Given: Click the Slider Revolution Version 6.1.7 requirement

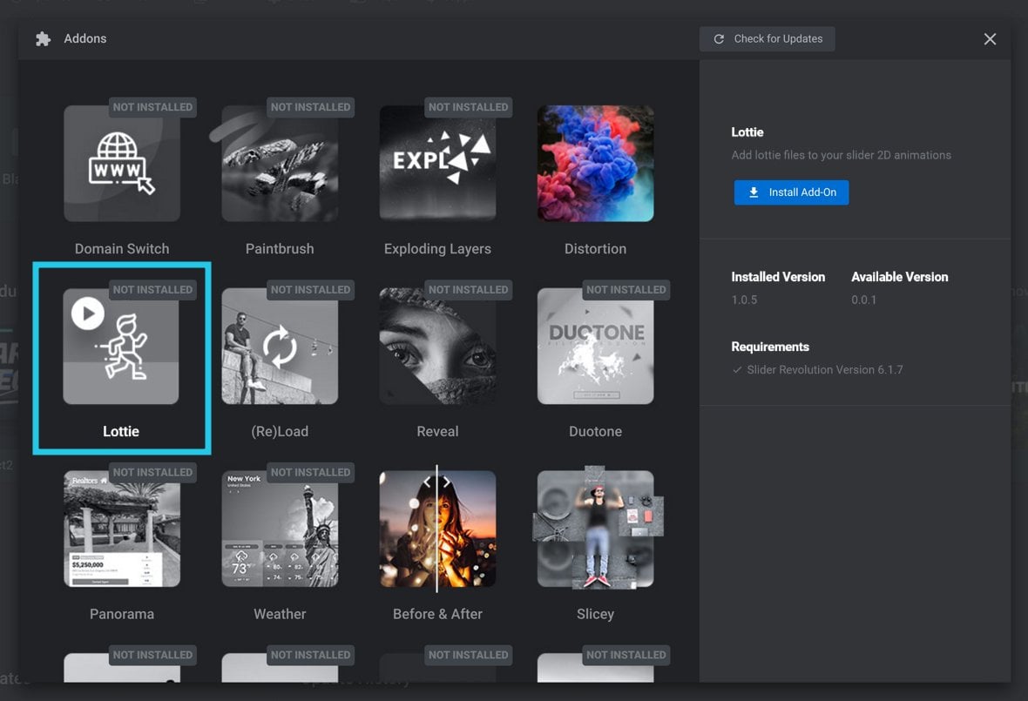Looking at the screenshot, I should coord(825,370).
